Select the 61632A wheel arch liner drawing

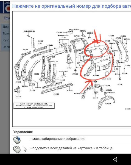coord(106,101)
